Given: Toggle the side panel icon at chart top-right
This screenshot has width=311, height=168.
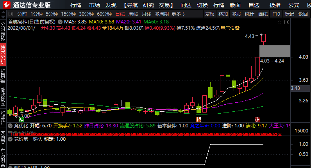Looking at the screenshot, I should pos(287,22).
